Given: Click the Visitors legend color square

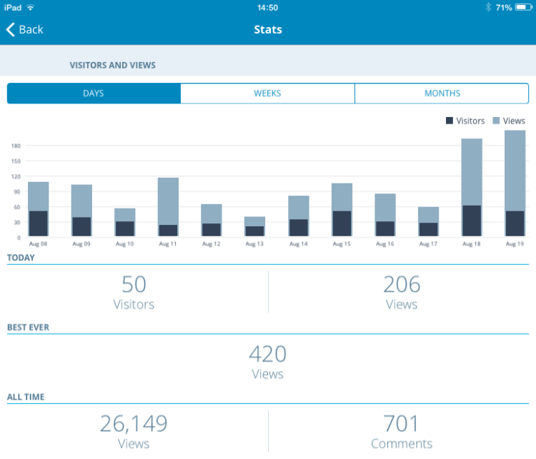Looking at the screenshot, I should pos(450,121).
